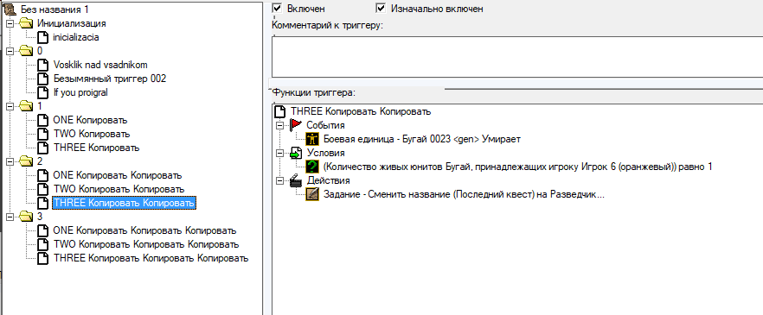Toggle the Включен checkbox
763x315 pixels.
click(x=278, y=9)
